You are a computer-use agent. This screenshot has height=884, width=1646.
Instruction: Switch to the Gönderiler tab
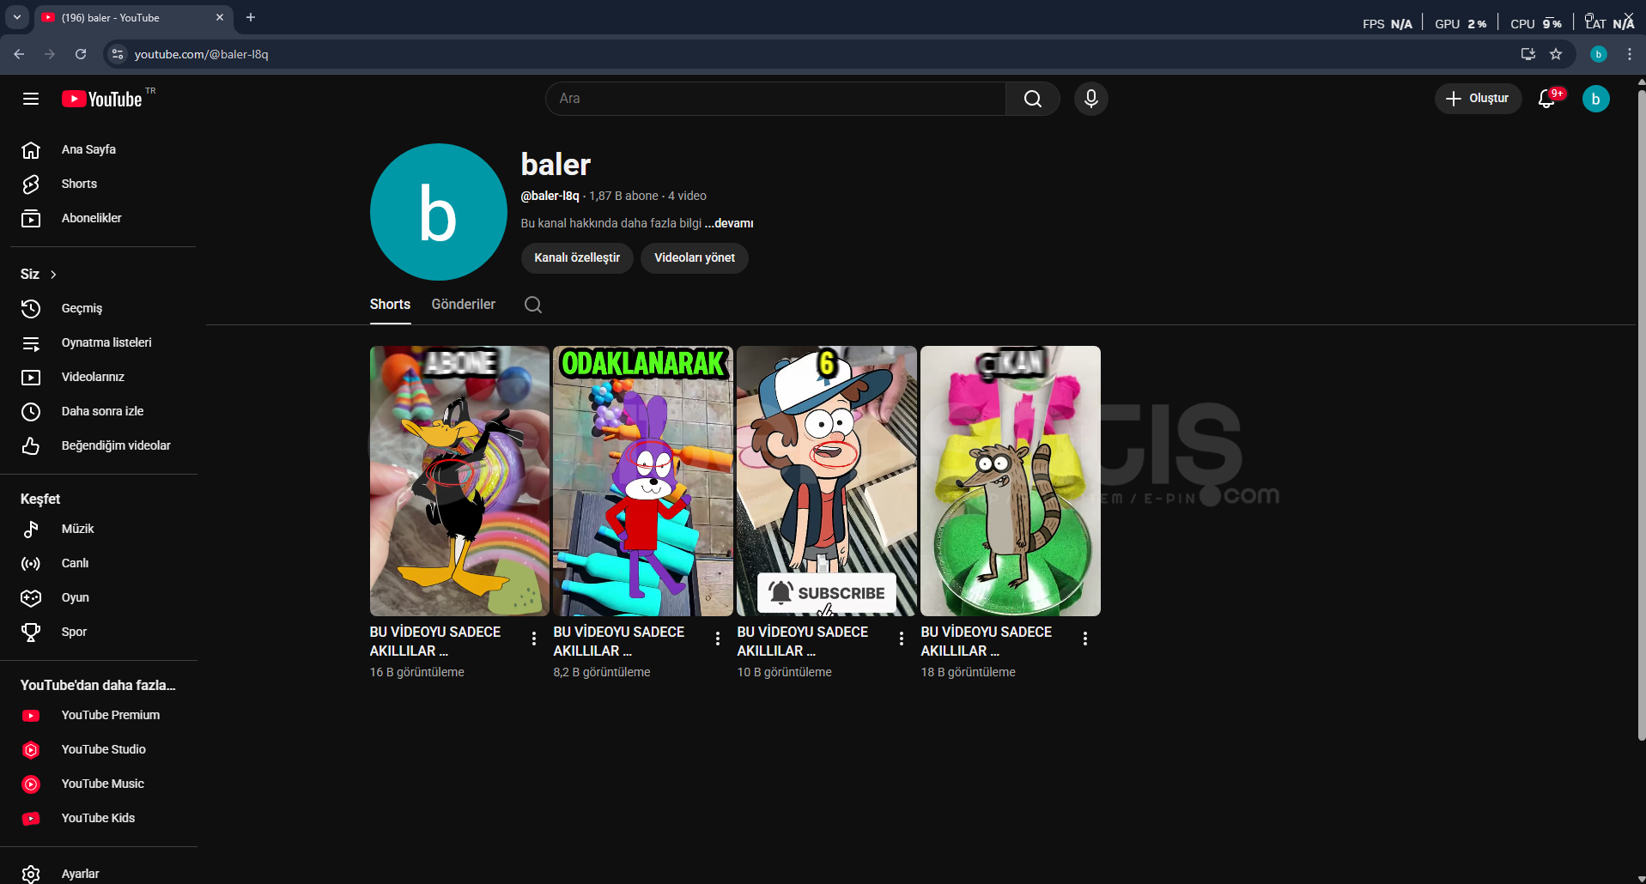[464, 305]
